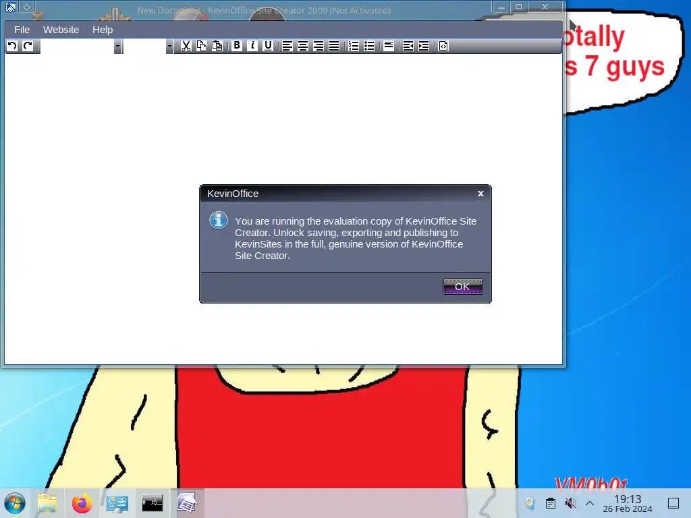Click show desktop button at taskbar end
Screen dimensions: 691x518
point(673,503)
